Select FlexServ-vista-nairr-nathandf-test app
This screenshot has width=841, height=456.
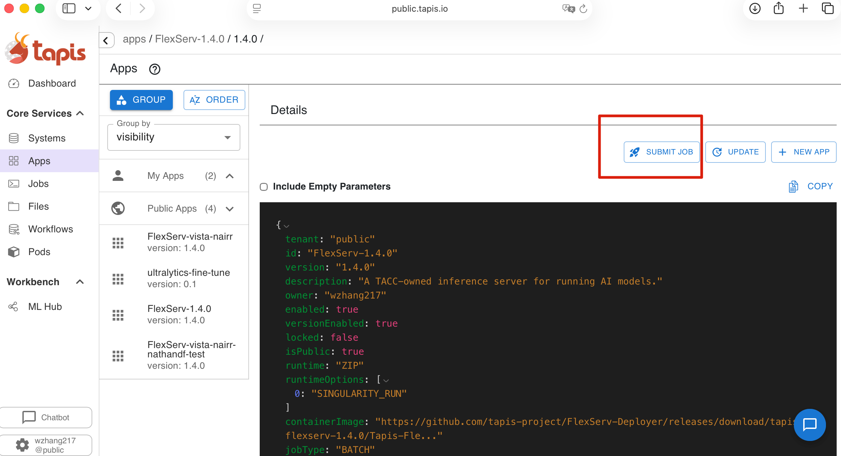pyautogui.click(x=174, y=355)
